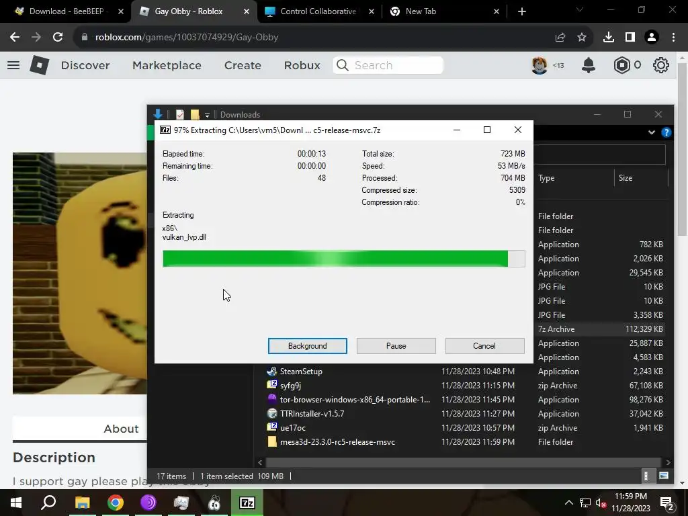The width and height of the screenshot is (688, 516).
Task: Click Explorer new folder quick-access icon
Action: coord(195,114)
